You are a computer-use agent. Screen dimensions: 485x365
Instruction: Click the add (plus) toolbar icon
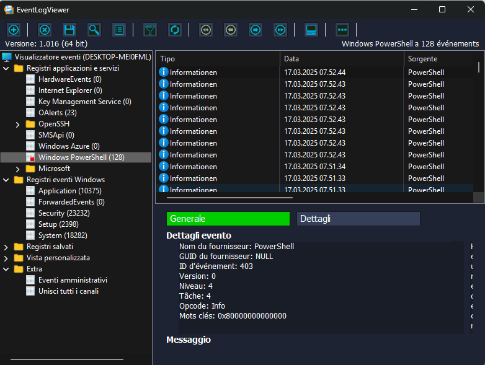pyautogui.click(x=14, y=30)
